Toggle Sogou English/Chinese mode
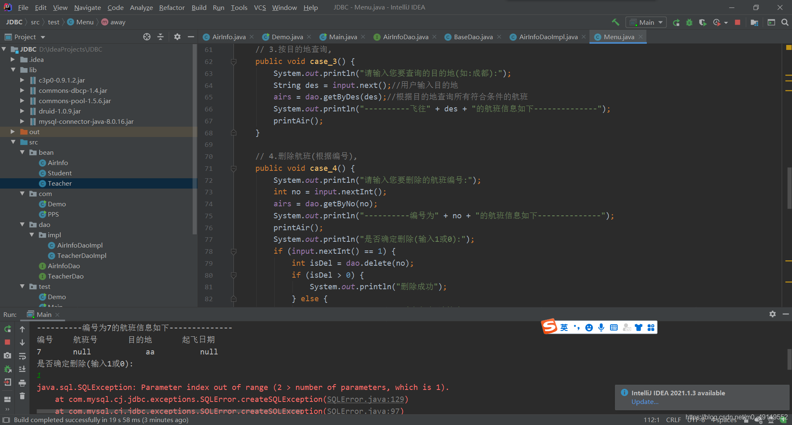792x425 pixels. coord(564,327)
